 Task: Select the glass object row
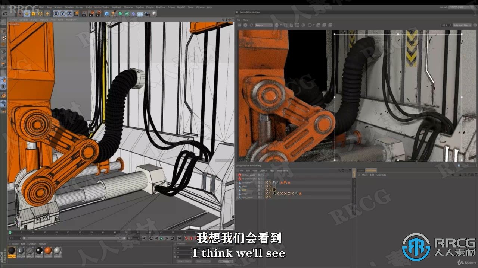(244, 186)
